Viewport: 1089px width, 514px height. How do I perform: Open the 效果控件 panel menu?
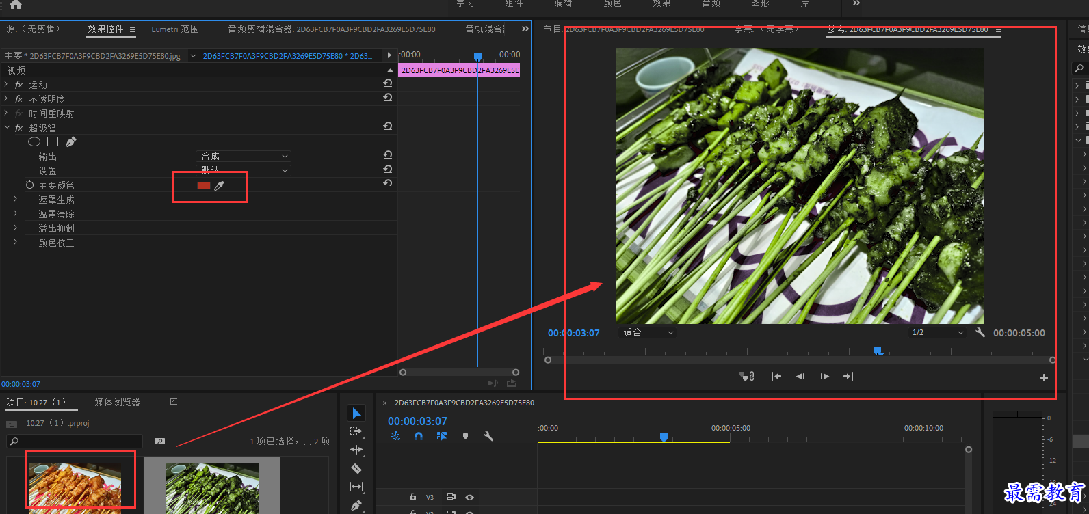pyautogui.click(x=133, y=30)
